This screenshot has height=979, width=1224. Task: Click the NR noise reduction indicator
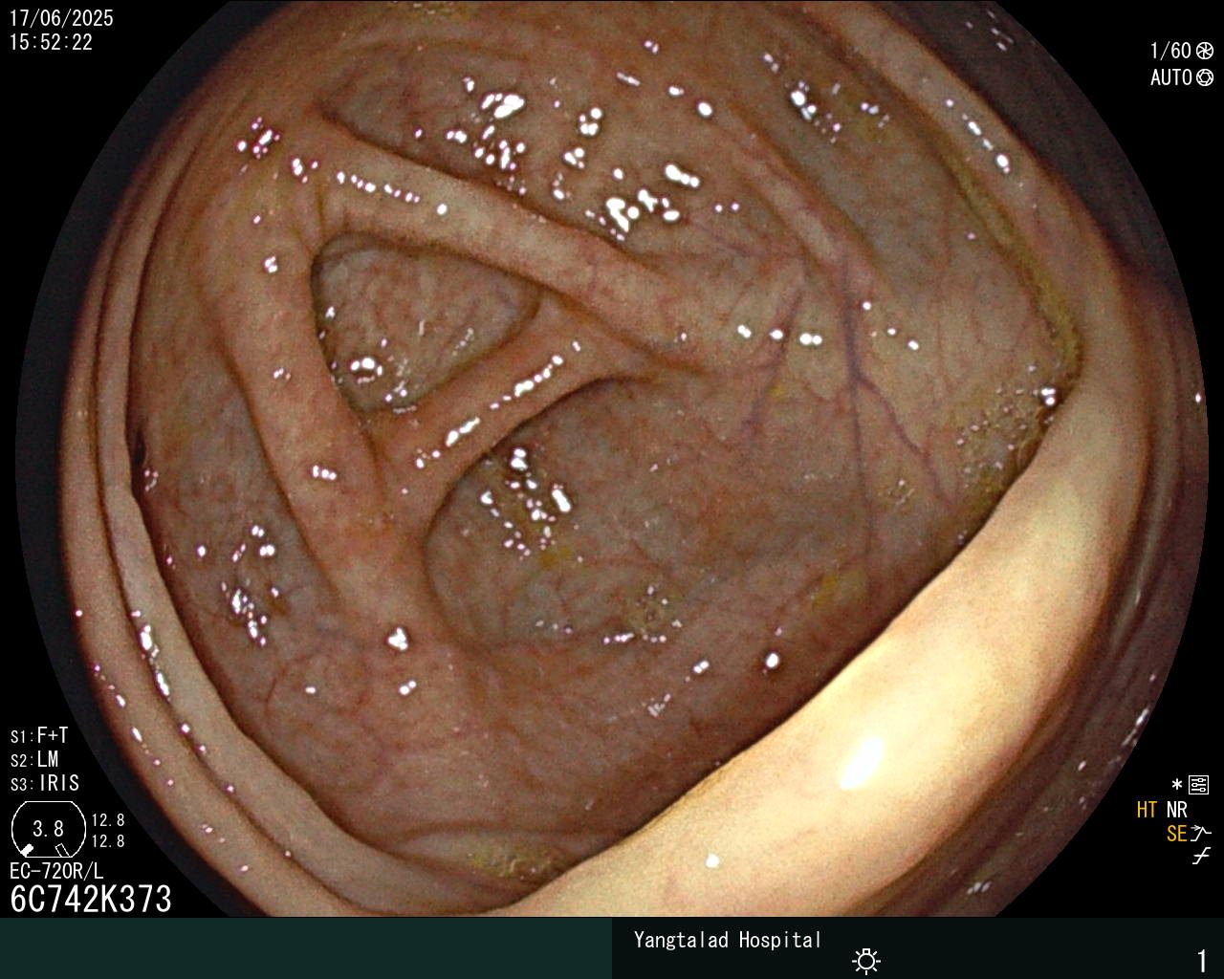pos(1176,810)
